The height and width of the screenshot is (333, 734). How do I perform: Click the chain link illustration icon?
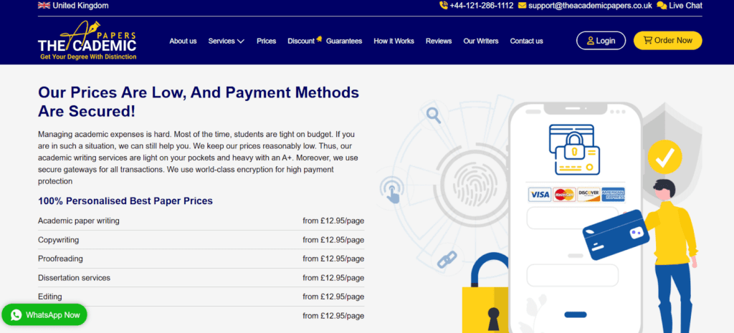447,259
